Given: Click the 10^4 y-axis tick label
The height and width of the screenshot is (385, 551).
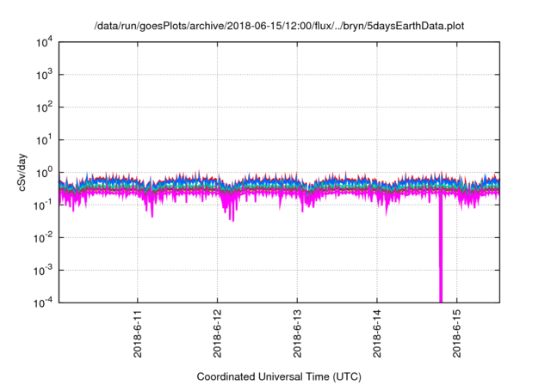Looking at the screenshot, I should click(x=44, y=43).
